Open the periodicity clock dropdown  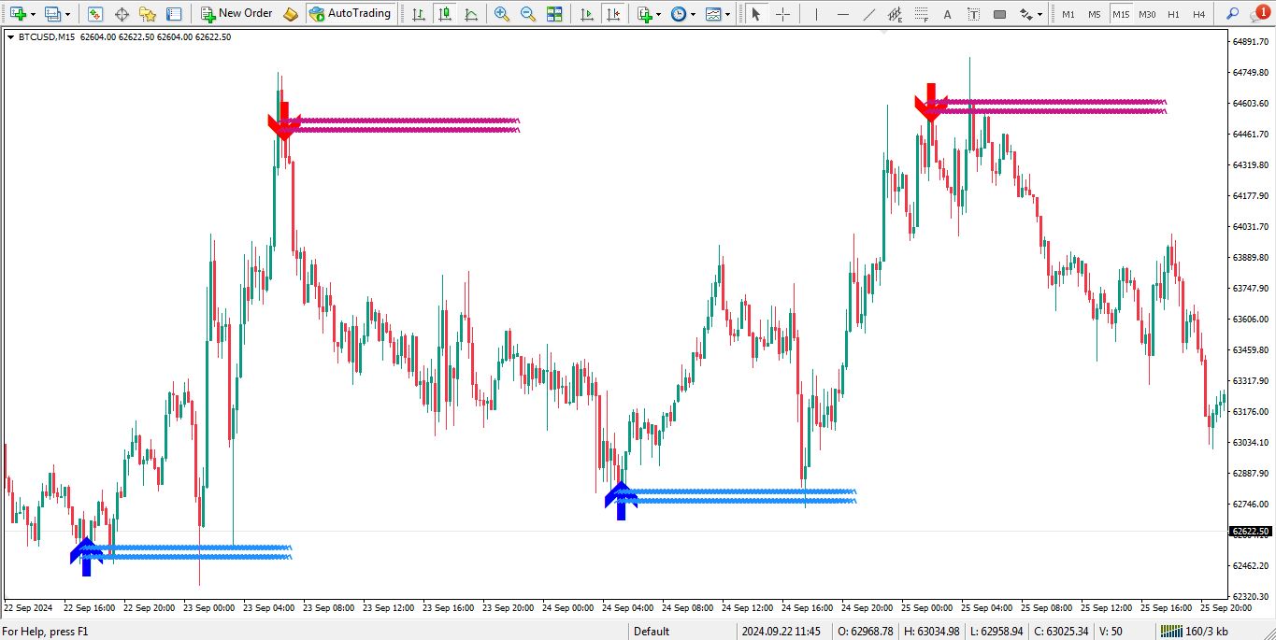click(x=691, y=15)
